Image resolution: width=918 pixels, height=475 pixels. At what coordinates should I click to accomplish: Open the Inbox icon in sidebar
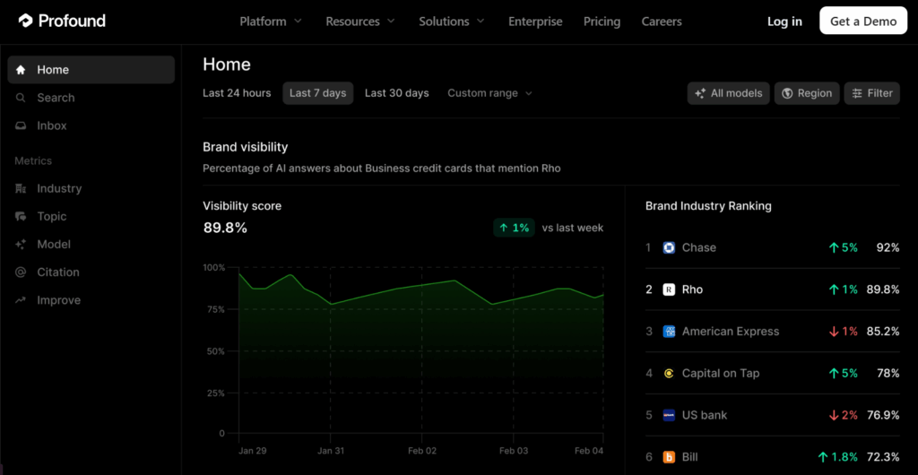coord(21,126)
